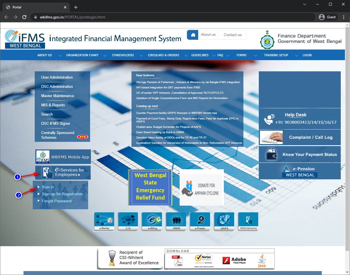Open the HRMS icon

176,222
